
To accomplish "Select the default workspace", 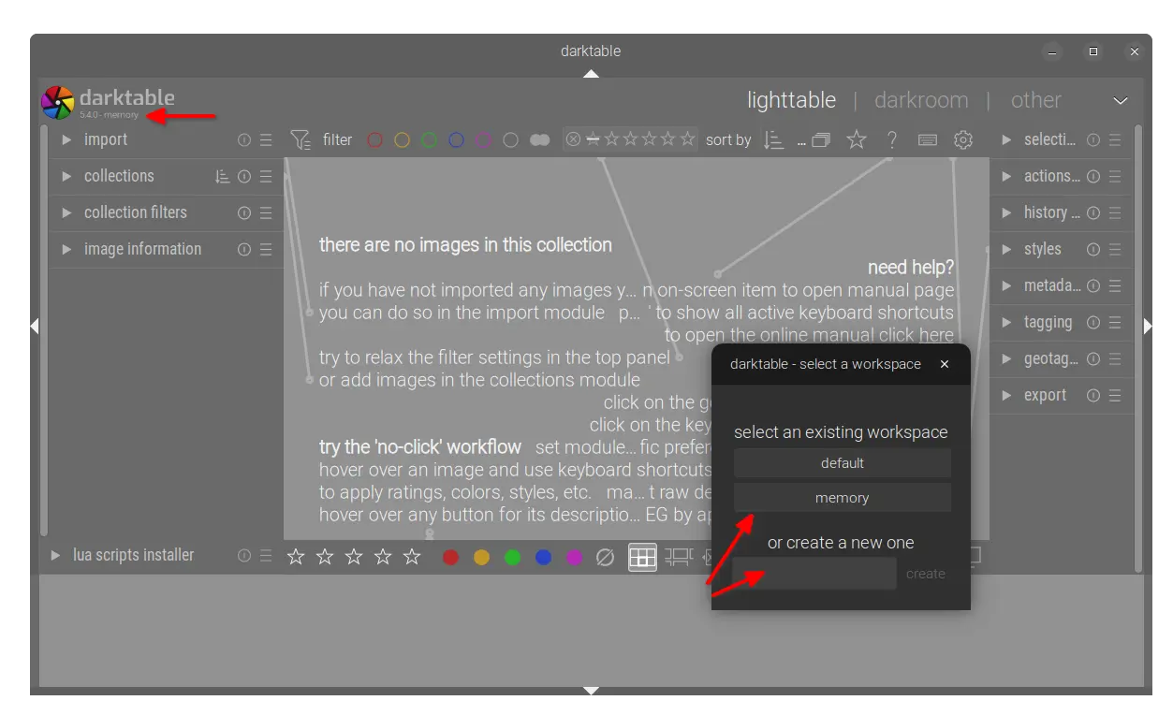I will coord(842,463).
